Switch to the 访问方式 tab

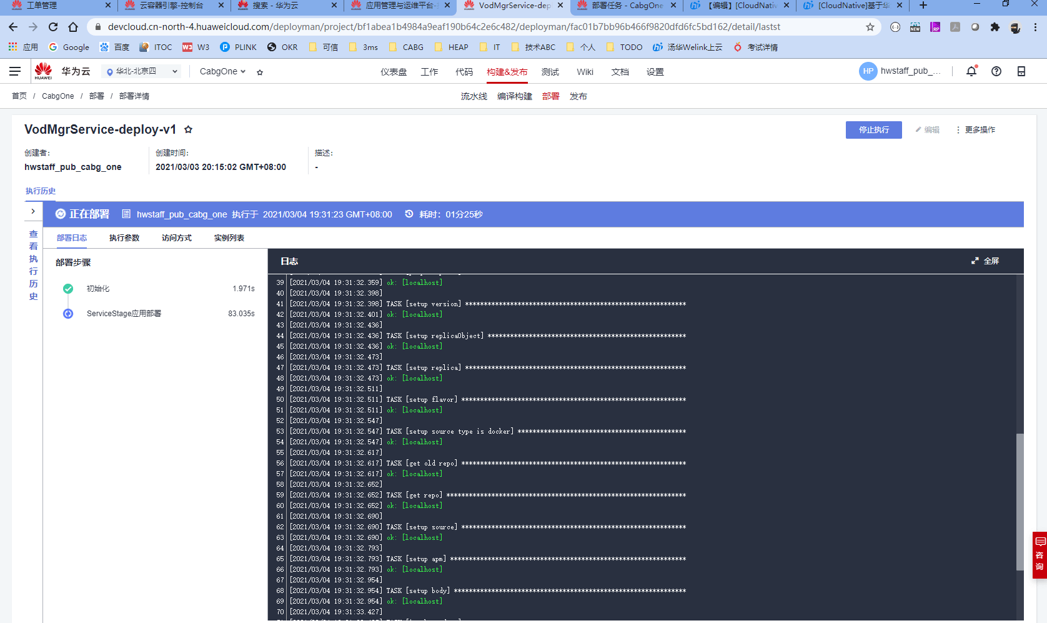click(177, 238)
